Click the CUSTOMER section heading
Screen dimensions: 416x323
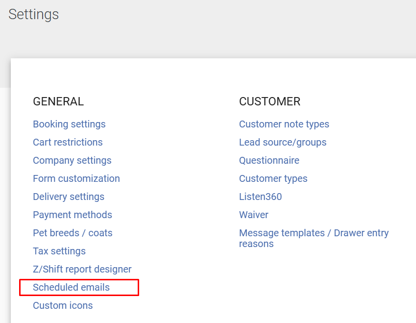coord(269,101)
